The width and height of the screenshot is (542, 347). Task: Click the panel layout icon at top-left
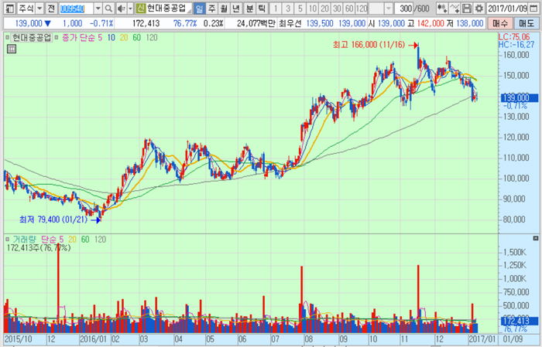coord(7,8)
